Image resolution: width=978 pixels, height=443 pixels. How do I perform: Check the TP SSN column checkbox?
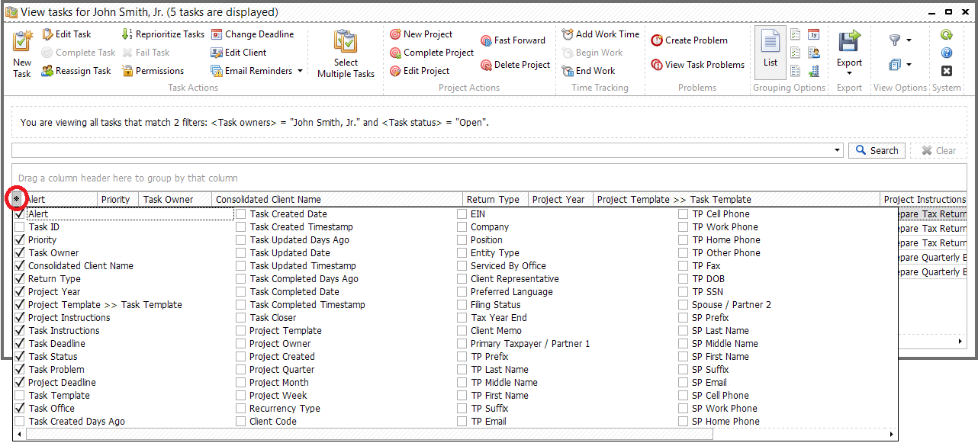684,292
